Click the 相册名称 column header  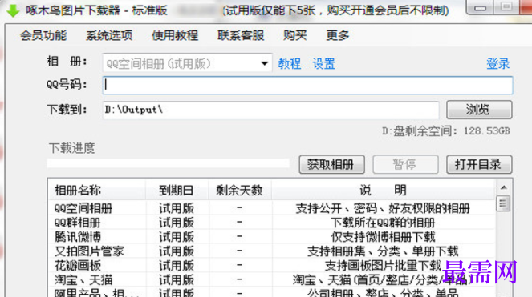click(97, 190)
